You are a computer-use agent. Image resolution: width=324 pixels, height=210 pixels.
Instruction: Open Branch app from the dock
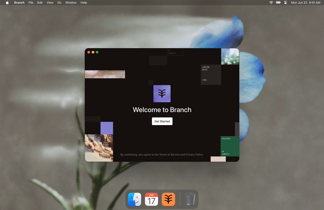(x=168, y=199)
